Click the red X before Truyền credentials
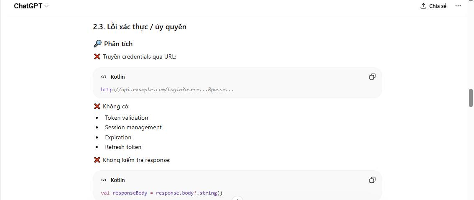The image size is (474, 200). click(97, 56)
